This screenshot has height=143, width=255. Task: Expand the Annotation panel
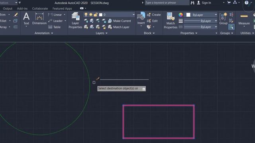click(x=44, y=33)
